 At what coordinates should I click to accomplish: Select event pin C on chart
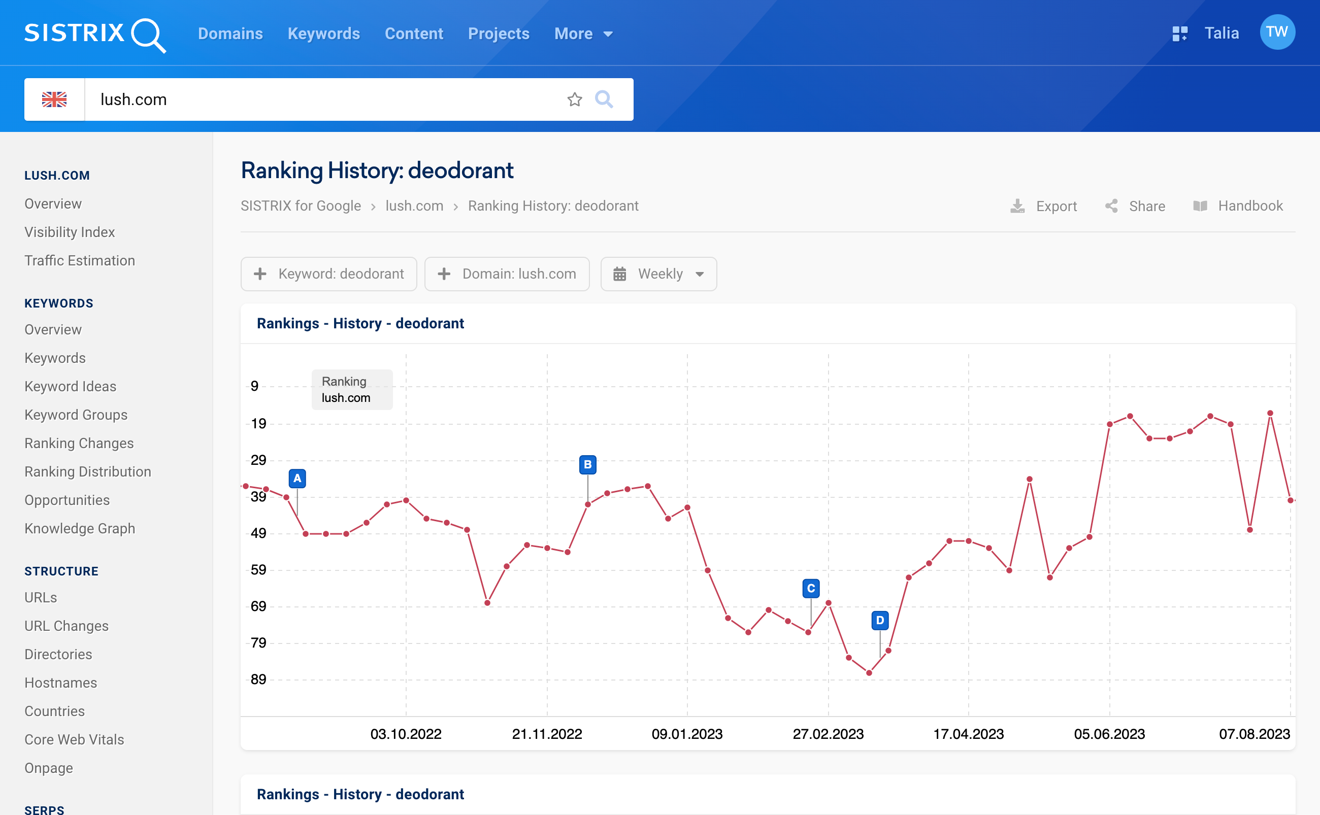811,589
